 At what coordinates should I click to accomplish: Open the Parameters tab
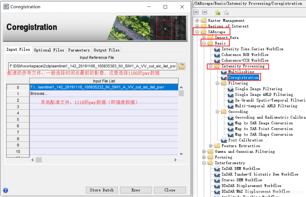tap(79, 50)
